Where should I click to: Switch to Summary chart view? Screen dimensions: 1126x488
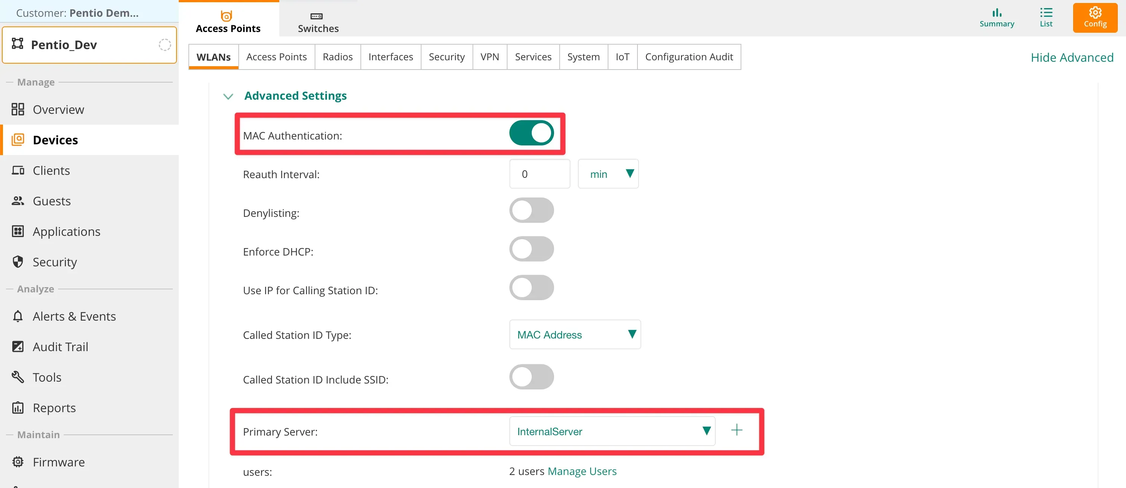(996, 17)
